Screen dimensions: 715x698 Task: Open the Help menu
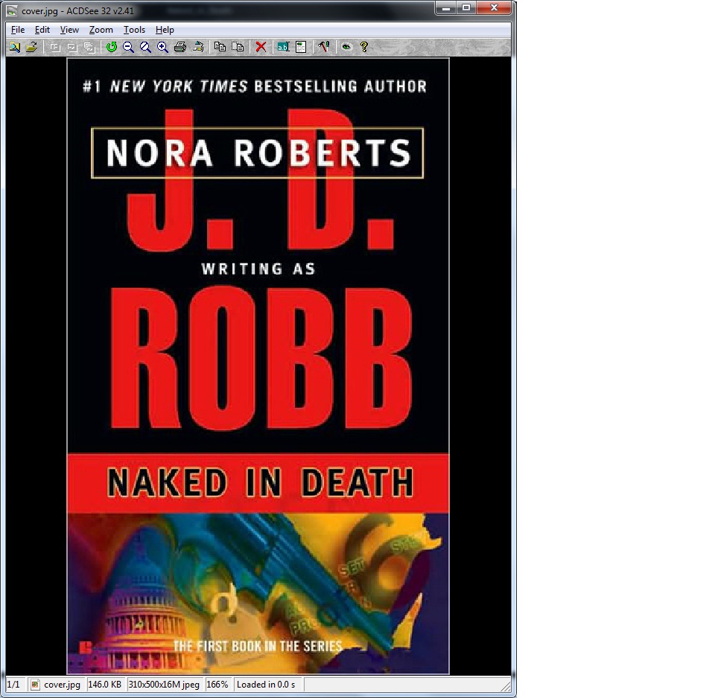[165, 30]
